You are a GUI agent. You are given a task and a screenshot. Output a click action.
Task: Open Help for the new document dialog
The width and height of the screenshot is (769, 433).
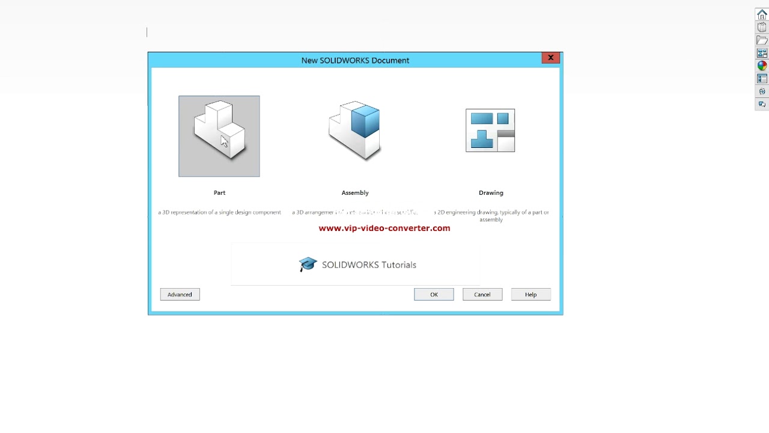click(x=530, y=294)
